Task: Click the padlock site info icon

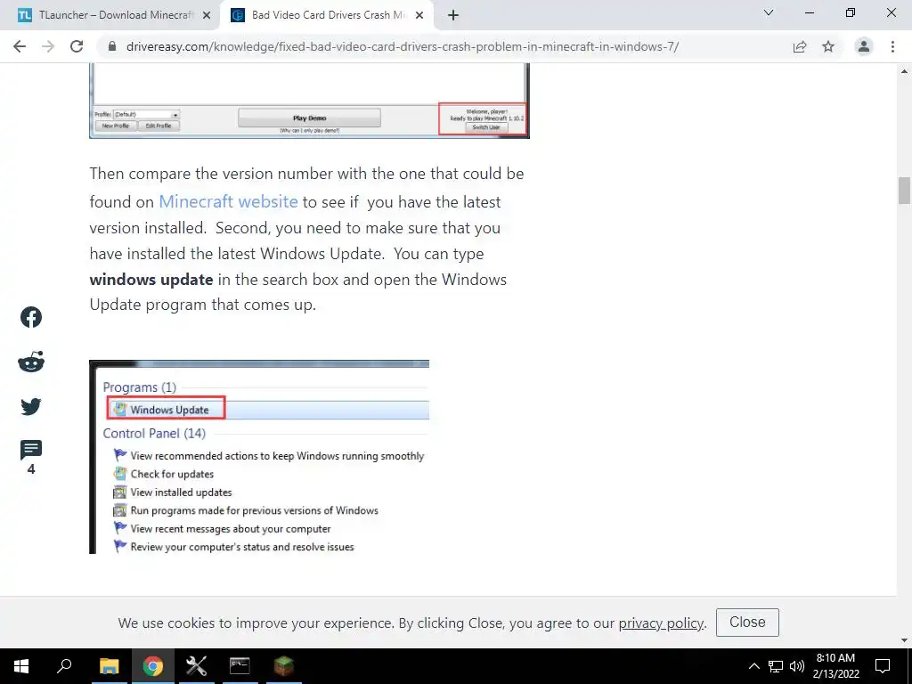Action: (112, 46)
